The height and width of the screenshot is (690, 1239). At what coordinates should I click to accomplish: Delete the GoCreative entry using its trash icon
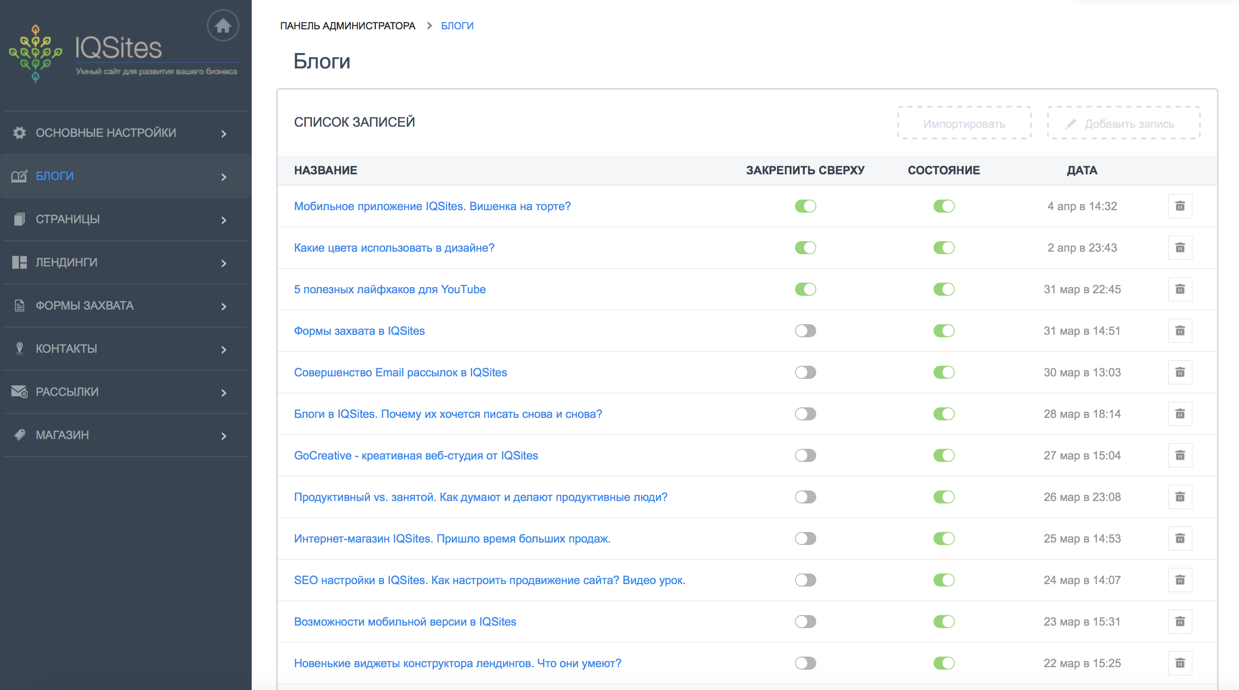click(1180, 455)
